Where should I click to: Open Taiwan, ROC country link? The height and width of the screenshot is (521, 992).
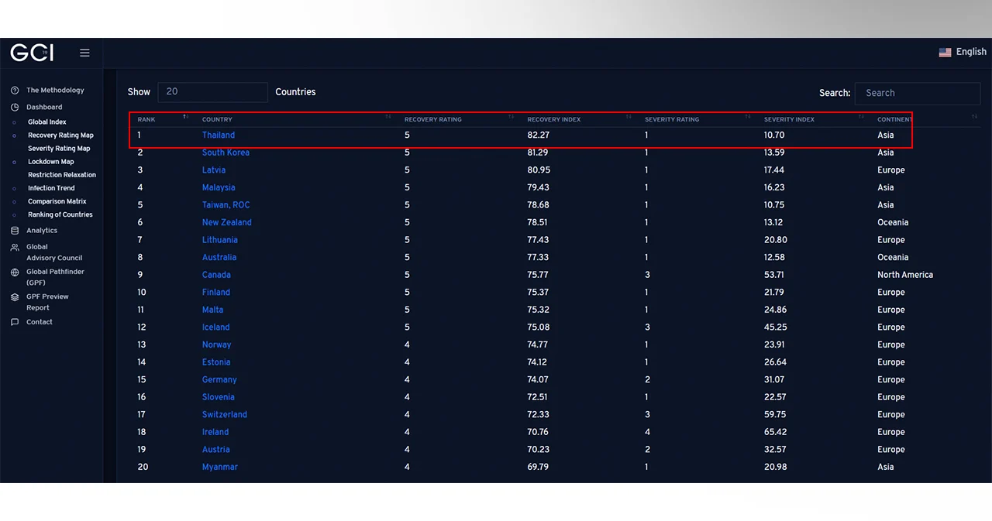[226, 205]
